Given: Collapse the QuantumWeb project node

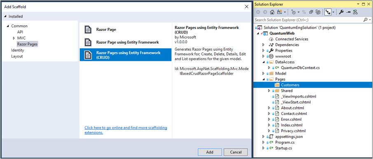Looking at the screenshot, I should [x=258, y=33].
